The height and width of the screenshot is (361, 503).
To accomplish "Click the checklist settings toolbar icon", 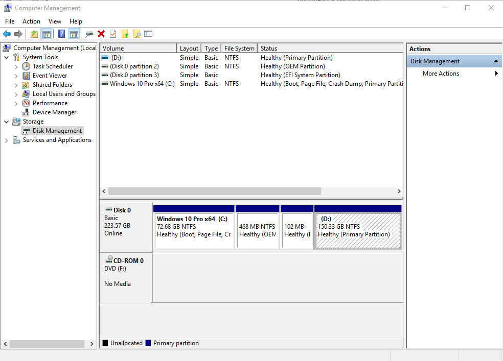I will click(x=148, y=34).
